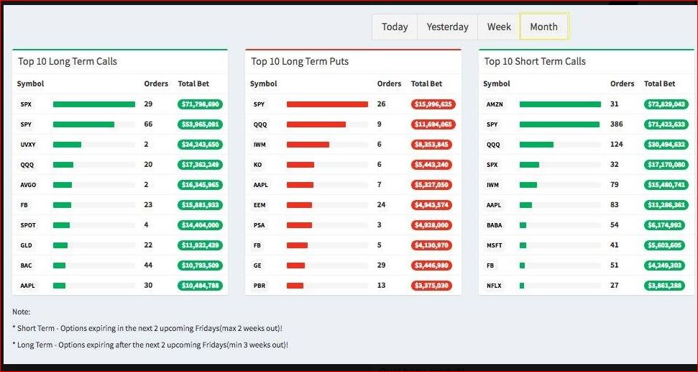Viewport: 698px width, 372px height.
Task: Select GLD symbol in Long Term Calls
Action: click(27, 245)
